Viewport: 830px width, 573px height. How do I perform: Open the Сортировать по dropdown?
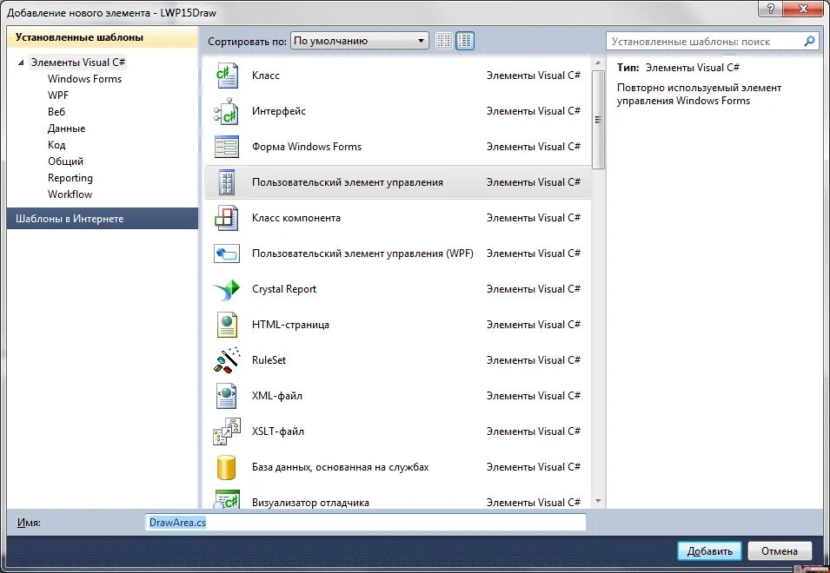[360, 41]
